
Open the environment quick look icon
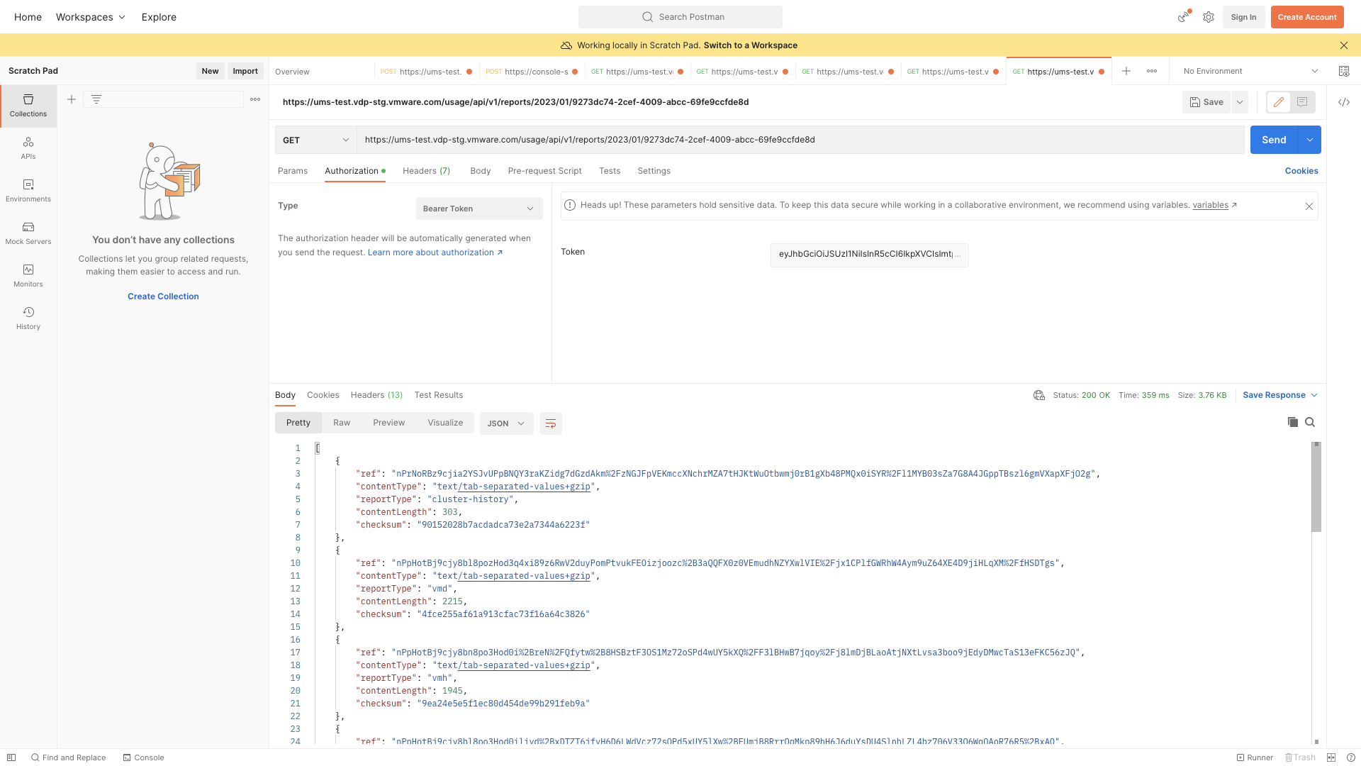click(x=1344, y=71)
